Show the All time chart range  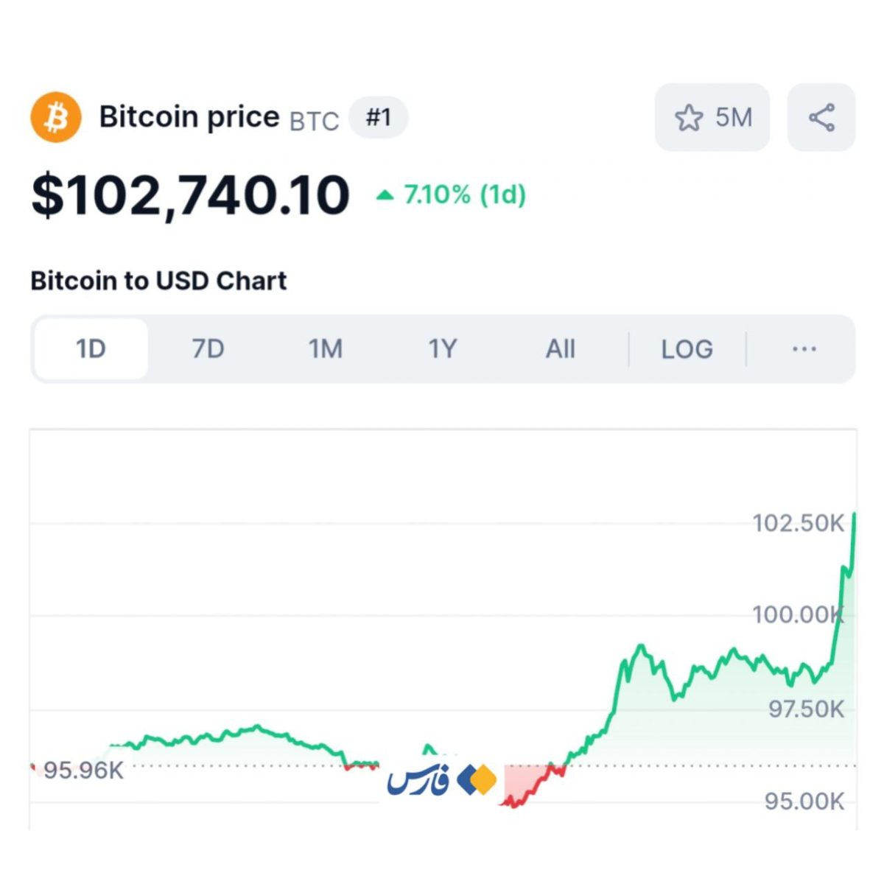pos(560,349)
